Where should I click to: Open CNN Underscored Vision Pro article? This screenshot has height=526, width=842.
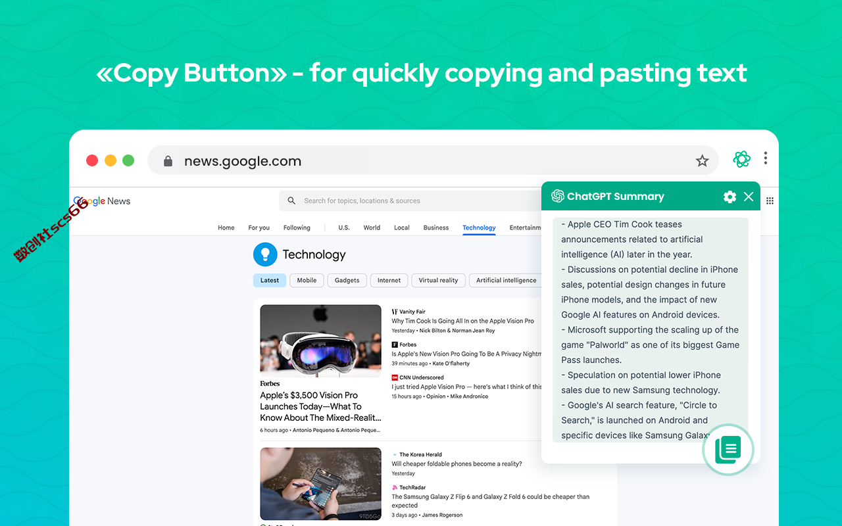pos(466,387)
